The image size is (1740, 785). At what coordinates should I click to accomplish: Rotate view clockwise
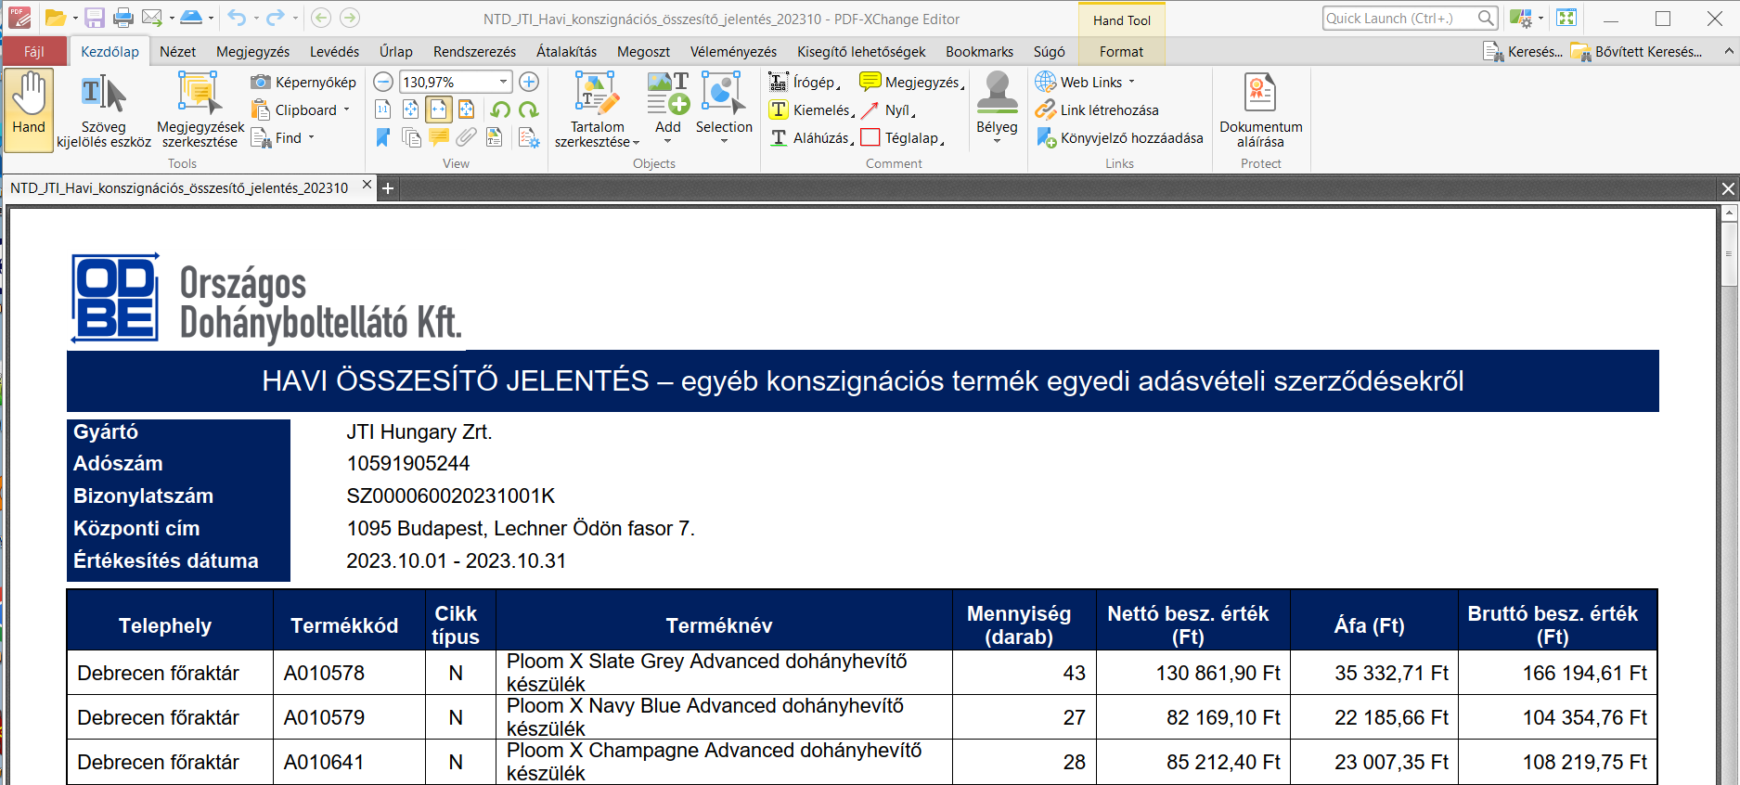coord(529,110)
